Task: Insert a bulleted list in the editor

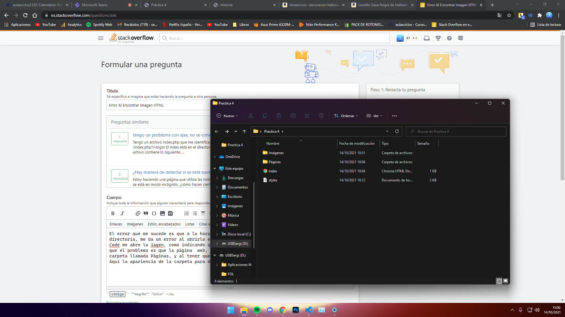Action: pyautogui.click(x=195, y=213)
